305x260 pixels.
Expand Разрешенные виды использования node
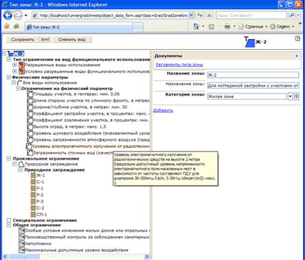tap(14, 65)
